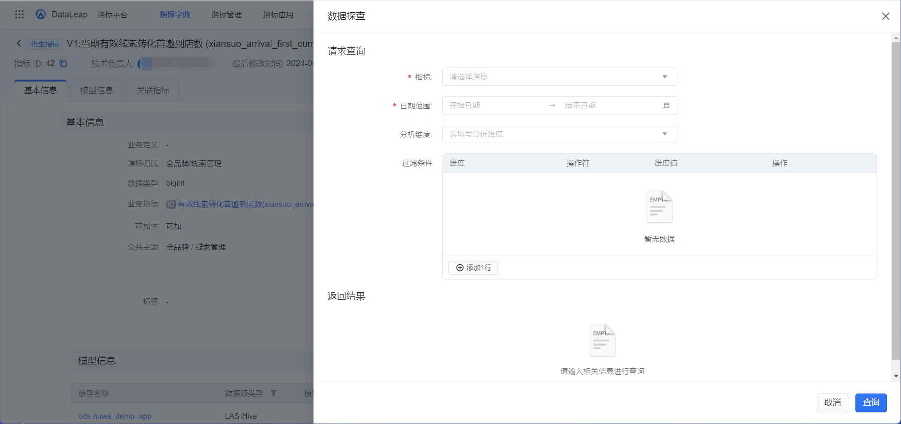Click the 全品牌/线索管理 value of 指标归属
This screenshot has height=424, width=901.
click(x=194, y=164)
